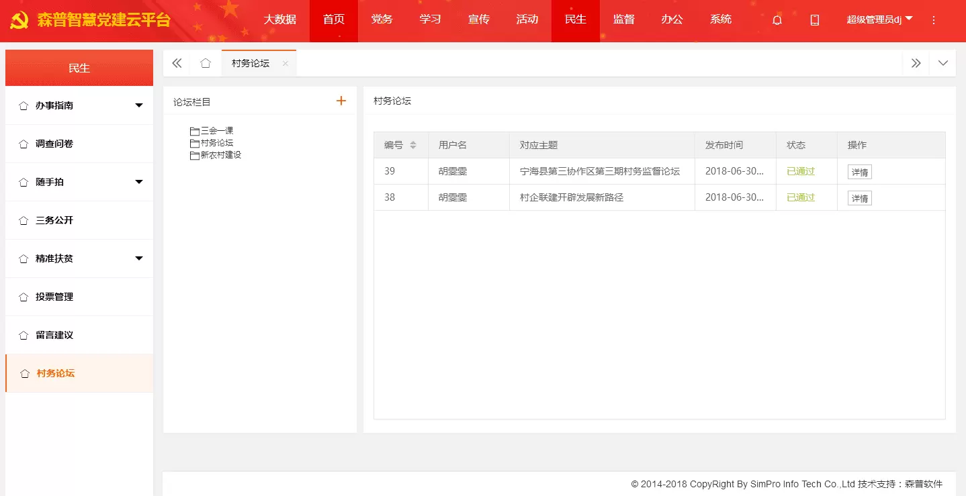This screenshot has height=496, width=966.
Task: Click the 论坛栏目 panel title
Action: (x=192, y=102)
